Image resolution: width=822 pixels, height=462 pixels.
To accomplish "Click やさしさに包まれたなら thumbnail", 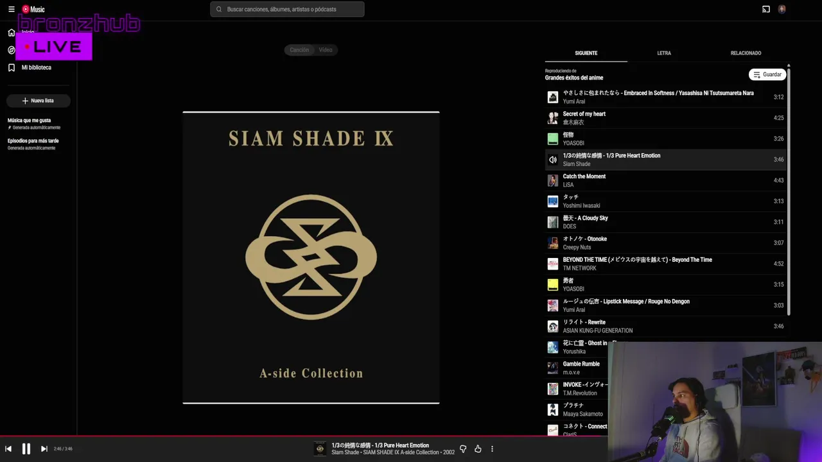I will tap(553, 97).
